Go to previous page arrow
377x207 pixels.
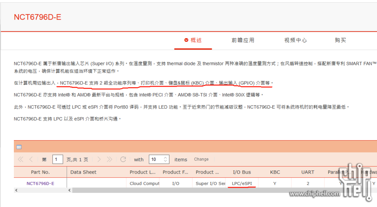31,159
